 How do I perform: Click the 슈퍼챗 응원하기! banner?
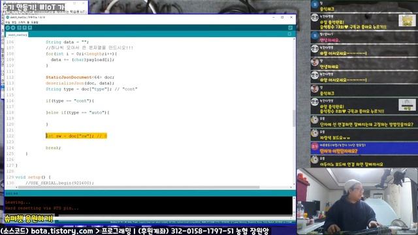click(29, 219)
